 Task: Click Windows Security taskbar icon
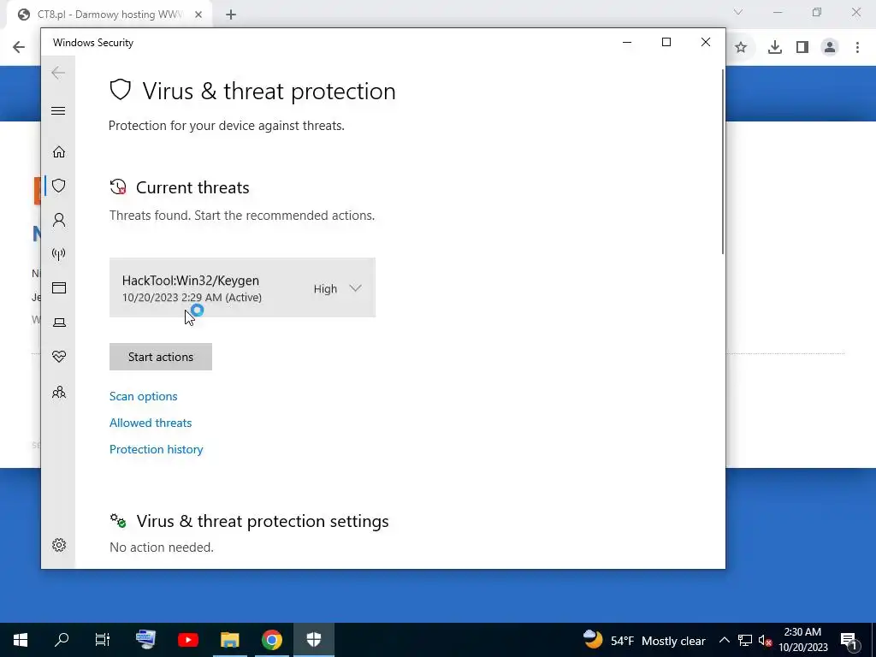[x=313, y=640]
